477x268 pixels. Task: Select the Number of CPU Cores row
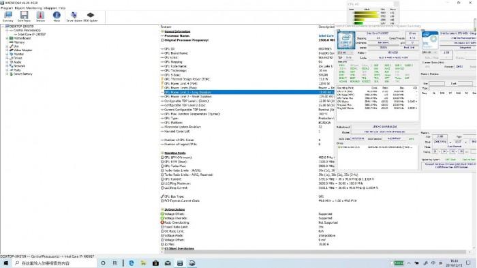click(247, 140)
